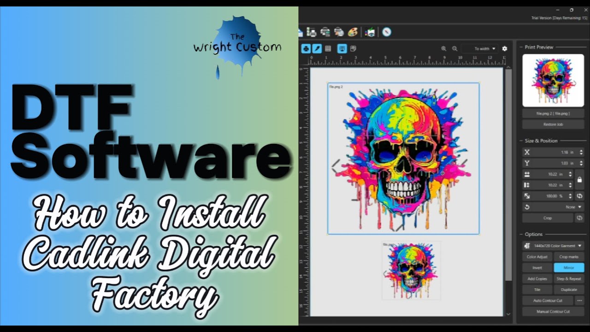The width and height of the screenshot is (590, 332).
Task: Click the print queue list icon in toolbar
Action: pyautogui.click(x=312, y=32)
